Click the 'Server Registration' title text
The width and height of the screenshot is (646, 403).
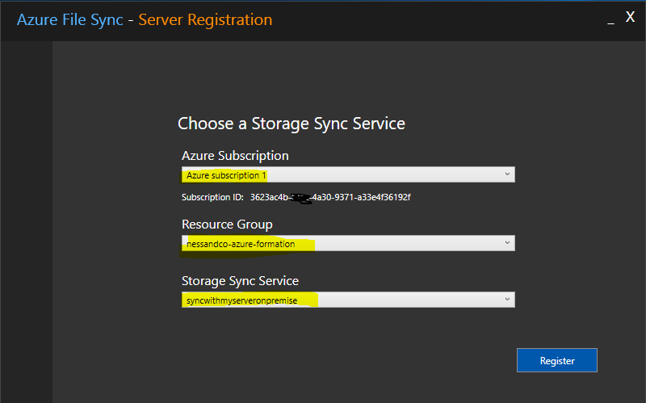[205, 19]
